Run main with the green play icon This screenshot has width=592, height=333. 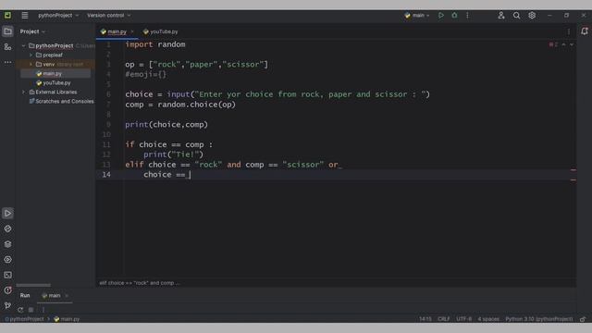pos(440,16)
